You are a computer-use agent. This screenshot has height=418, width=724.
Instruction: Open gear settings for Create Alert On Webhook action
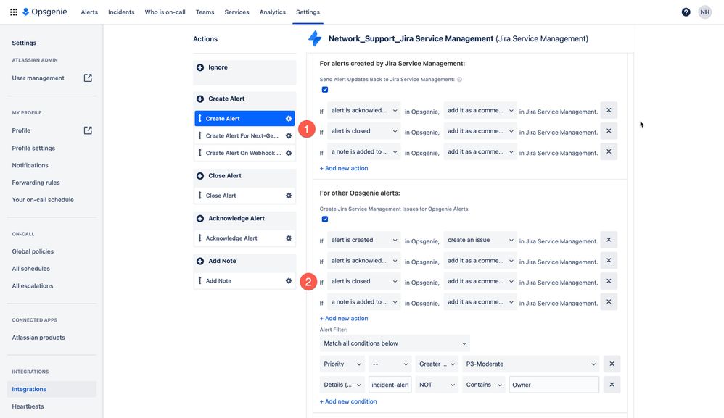(289, 153)
